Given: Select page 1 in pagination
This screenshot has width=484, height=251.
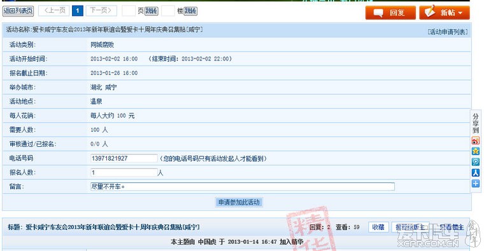Looking at the screenshot, I should 78,11.
